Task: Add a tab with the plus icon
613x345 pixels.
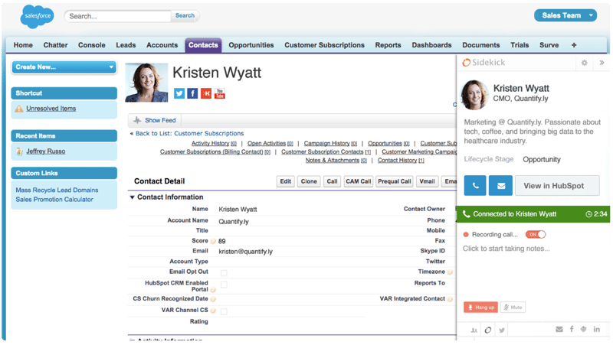Action: [573, 45]
